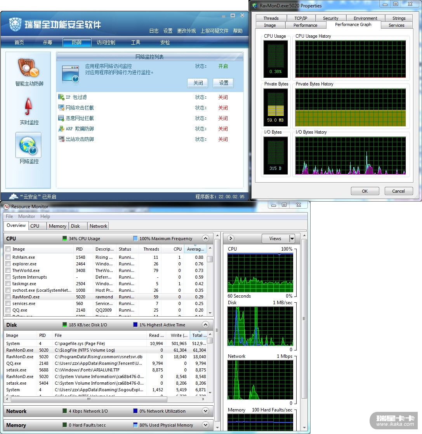Click 应用程序网络访问监控 window icon
Image resolution: width=422 pixels, height=434 pixels.
71,74
